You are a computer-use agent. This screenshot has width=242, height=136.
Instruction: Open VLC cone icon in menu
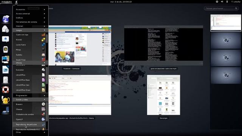pos(43,129)
